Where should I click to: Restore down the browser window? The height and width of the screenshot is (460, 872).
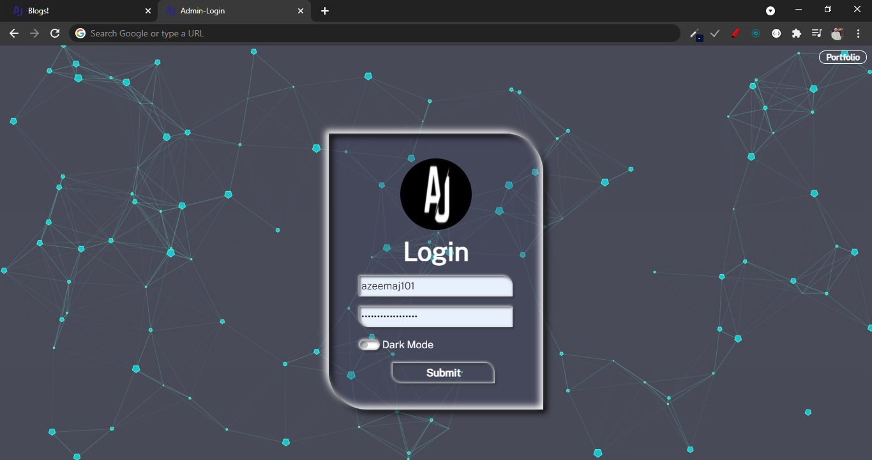pos(828,10)
